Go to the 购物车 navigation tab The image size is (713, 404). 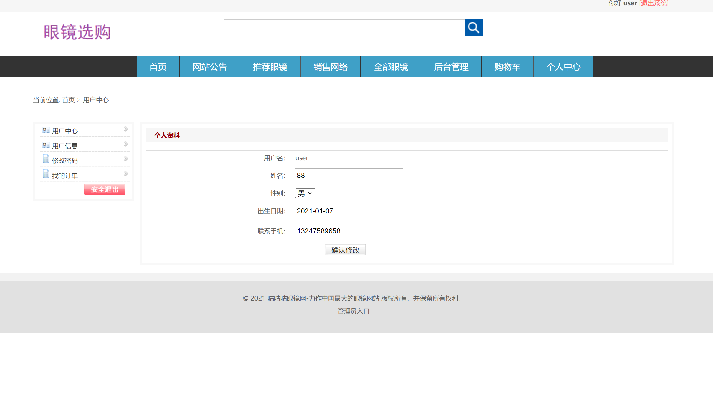tap(507, 67)
